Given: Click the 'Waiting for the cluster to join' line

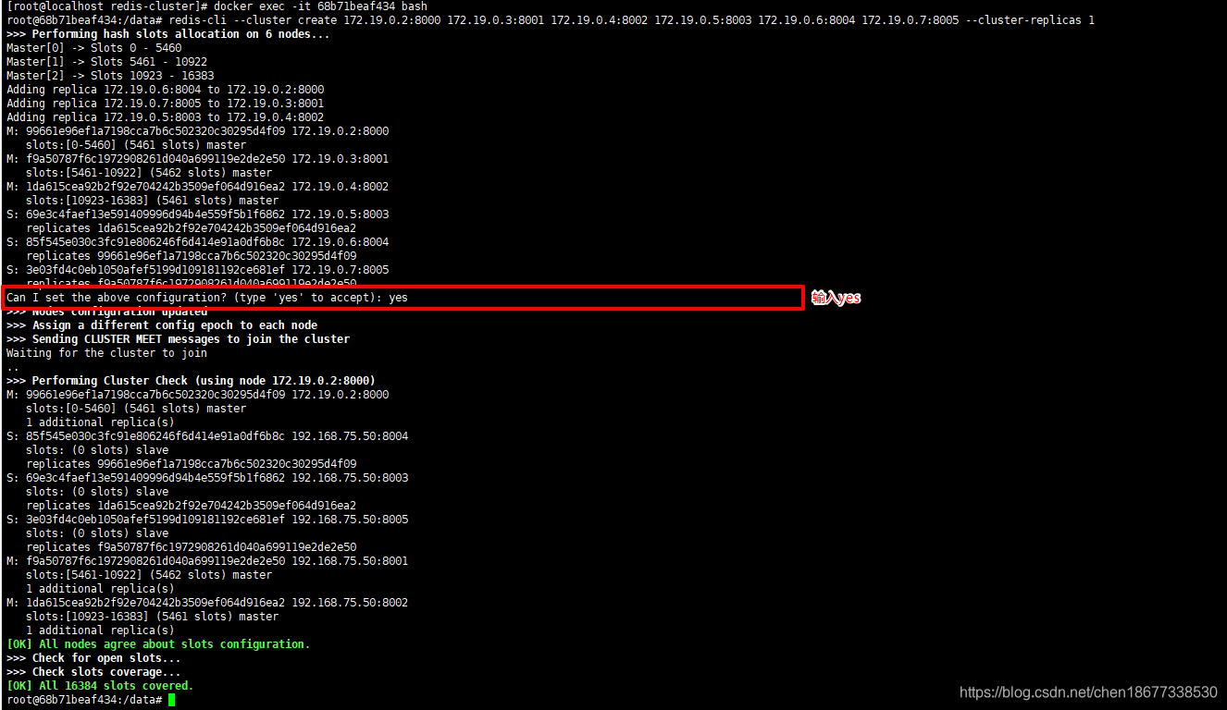Looking at the screenshot, I should coord(106,353).
